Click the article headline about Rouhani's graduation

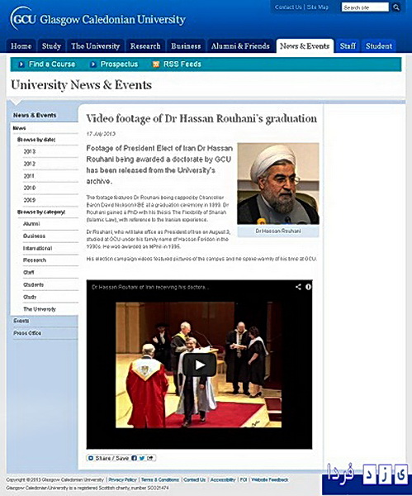[201, 118]
